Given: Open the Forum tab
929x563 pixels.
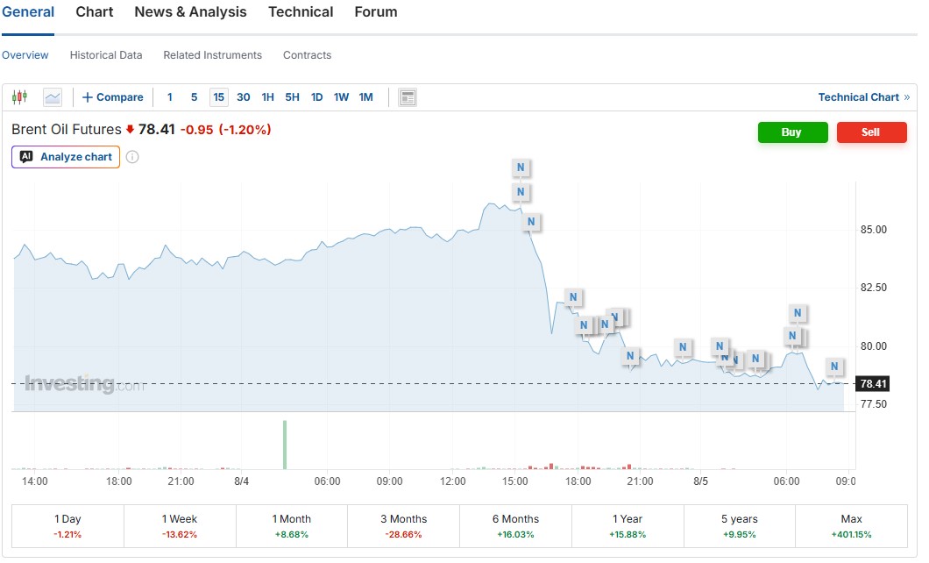Looking at the screenshot, I should 376,12.
